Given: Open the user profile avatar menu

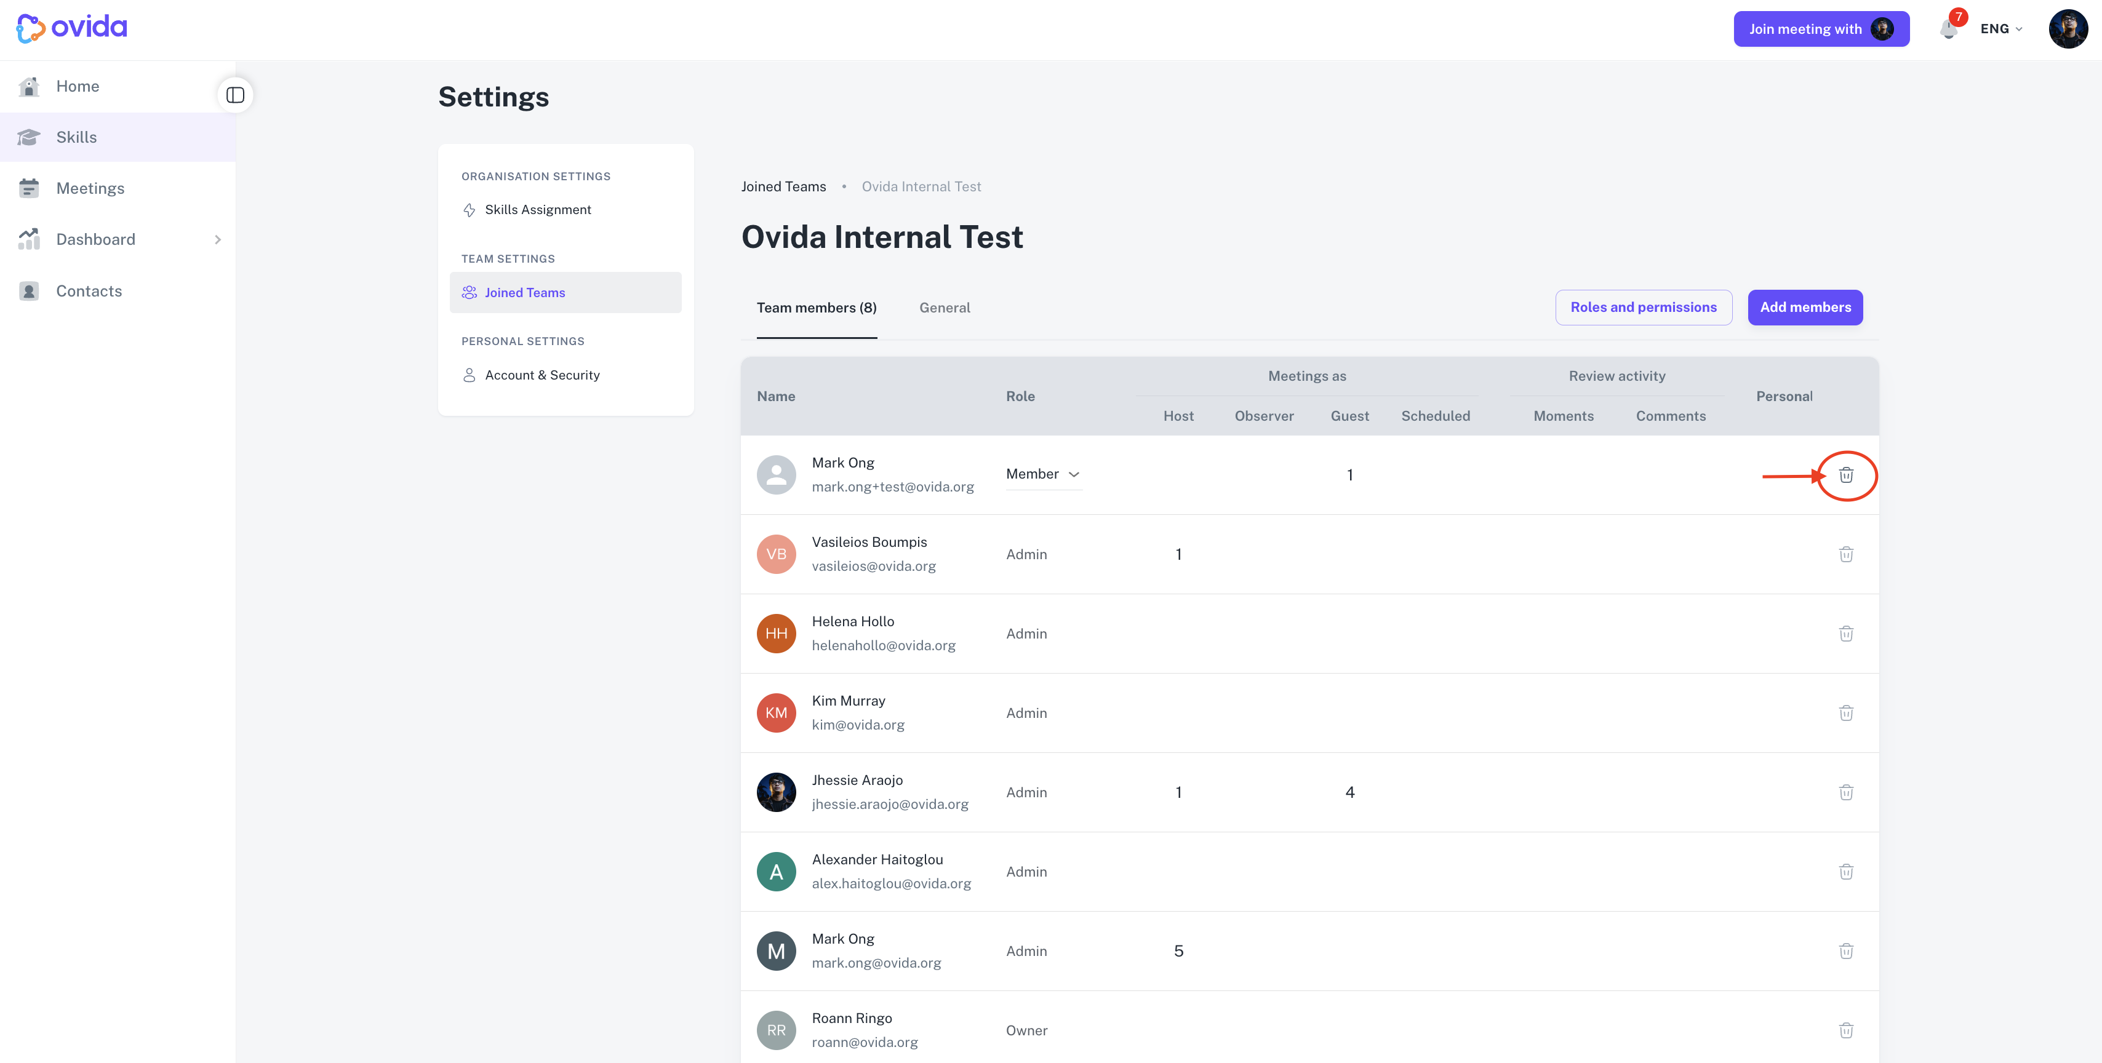Looking at the screenshot, I should 2068,28.
